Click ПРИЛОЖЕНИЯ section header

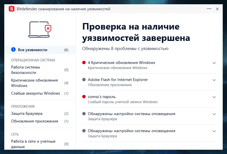click(x=23, y=107)
